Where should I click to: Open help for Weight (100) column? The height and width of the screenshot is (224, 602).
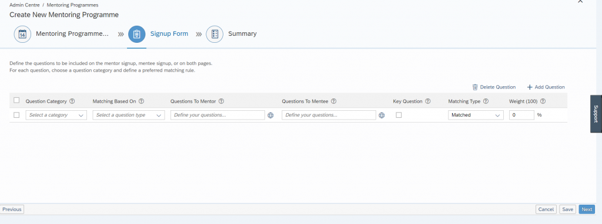point(543,101)
